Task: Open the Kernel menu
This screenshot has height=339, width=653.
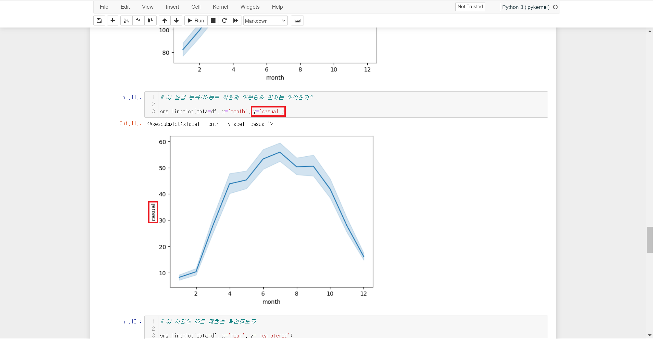Action: [x=220, y=7]
